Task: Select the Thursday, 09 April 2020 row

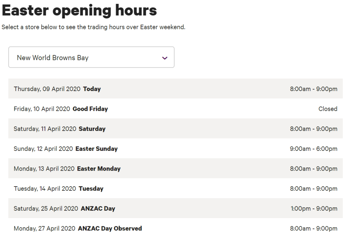Action: pos(175,89)
